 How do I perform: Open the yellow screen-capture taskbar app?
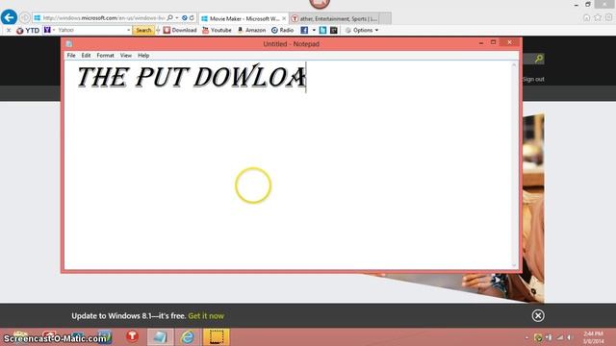tap(216, 337)
